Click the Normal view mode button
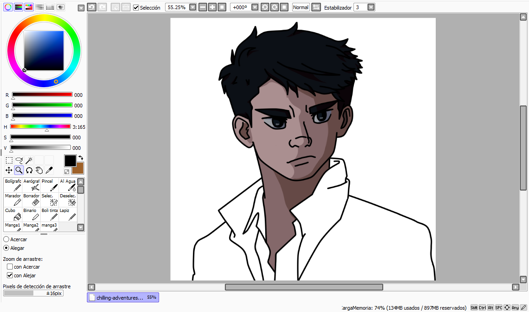This screenshot has height=312, width=529. pyautogui.click(x=300, y=7)
